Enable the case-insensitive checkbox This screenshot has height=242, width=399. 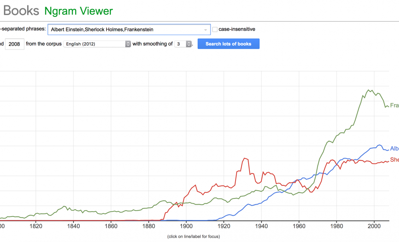pos(215,30)
